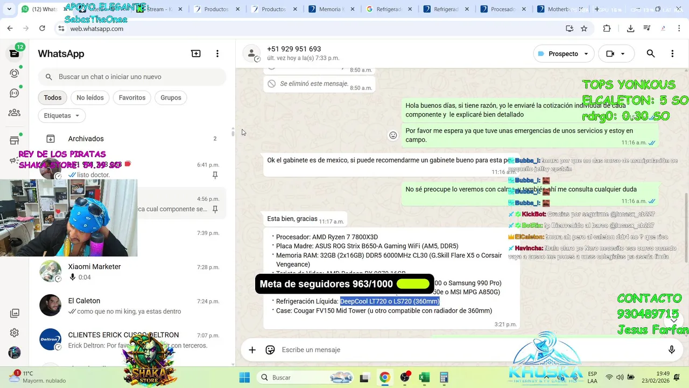Open the profile avatar in sidebar
This screenshot has height=388, width=689.
click(15, 352)
